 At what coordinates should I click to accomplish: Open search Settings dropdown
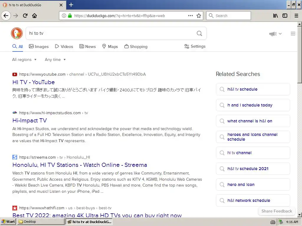coord(195,46)
